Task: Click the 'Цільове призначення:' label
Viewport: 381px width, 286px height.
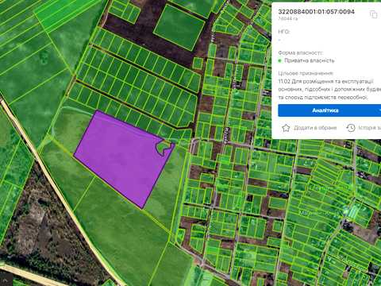Action: point(306,73)
